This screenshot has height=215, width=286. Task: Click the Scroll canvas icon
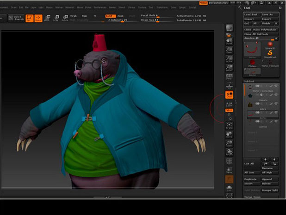(x=229, y=40)
